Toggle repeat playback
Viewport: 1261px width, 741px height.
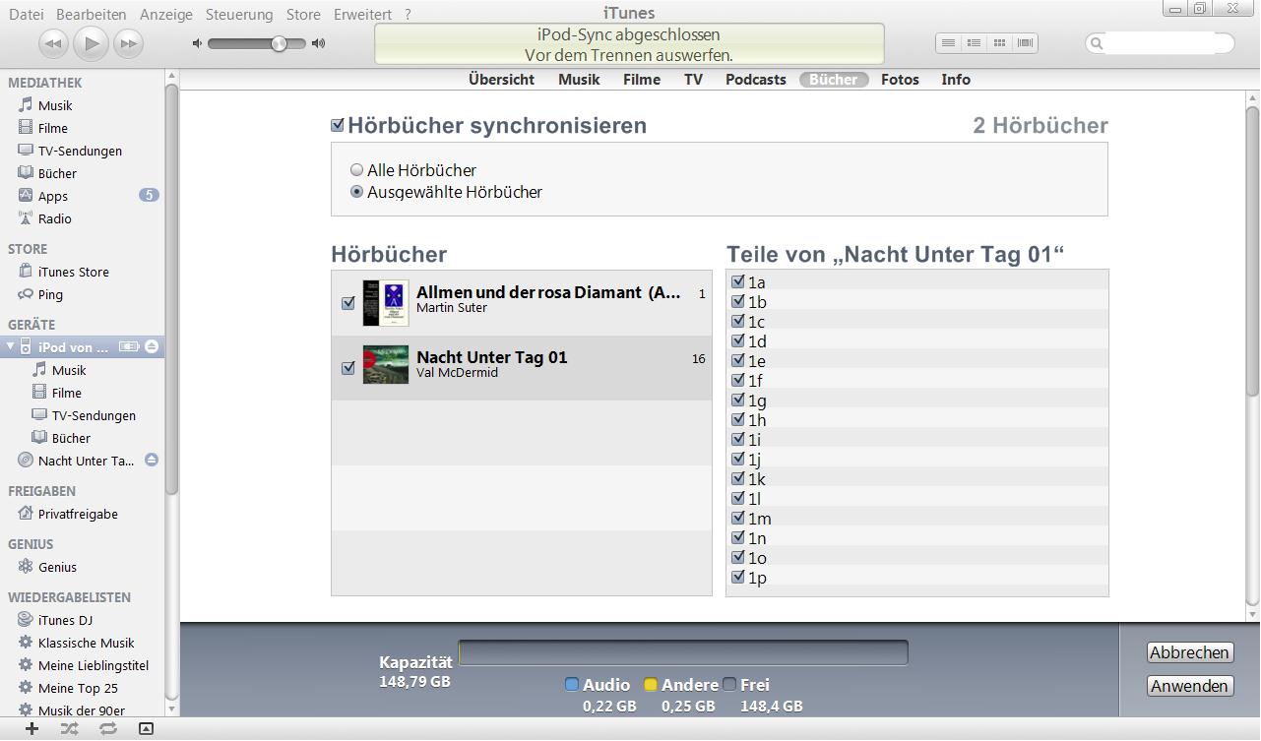point(107,728)
